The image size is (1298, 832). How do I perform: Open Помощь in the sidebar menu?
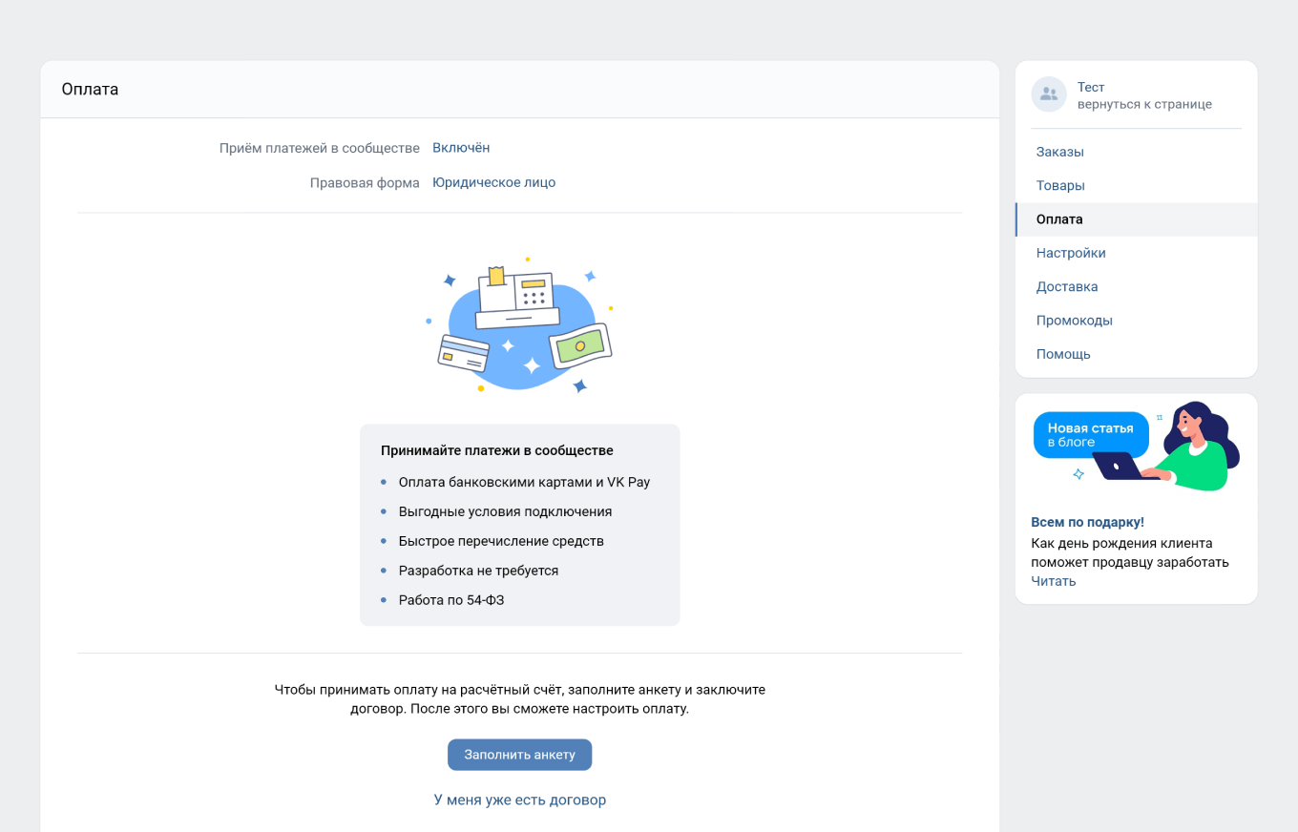coord(1063,354)
